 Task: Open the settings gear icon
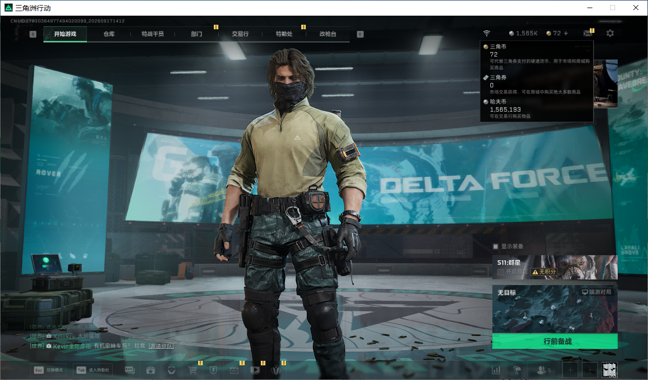[610, 33]
